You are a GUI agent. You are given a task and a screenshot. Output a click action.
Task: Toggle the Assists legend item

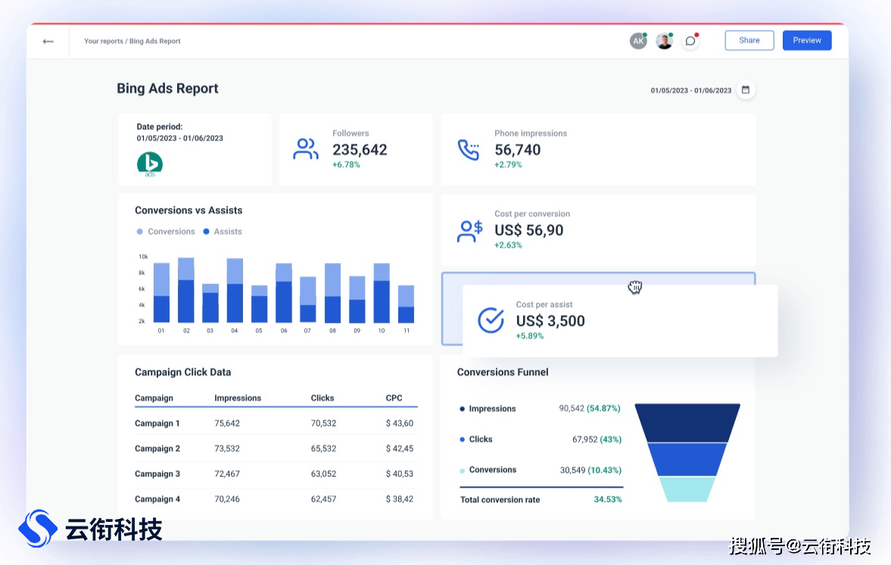[223, 231]
